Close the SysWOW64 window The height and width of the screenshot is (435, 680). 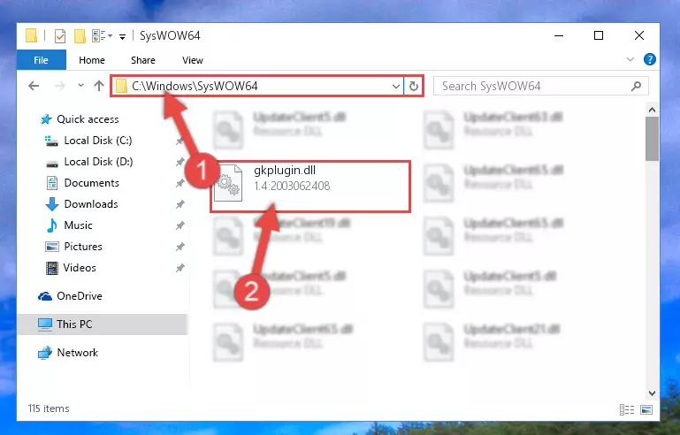(x=638, y=35)
